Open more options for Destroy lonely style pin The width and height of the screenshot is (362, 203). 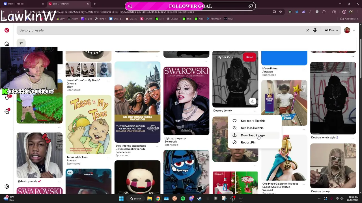[x=353, y=138]
